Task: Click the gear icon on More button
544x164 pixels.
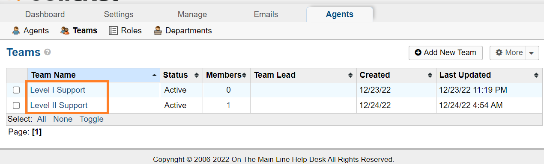Action: [x=499, y=53]
